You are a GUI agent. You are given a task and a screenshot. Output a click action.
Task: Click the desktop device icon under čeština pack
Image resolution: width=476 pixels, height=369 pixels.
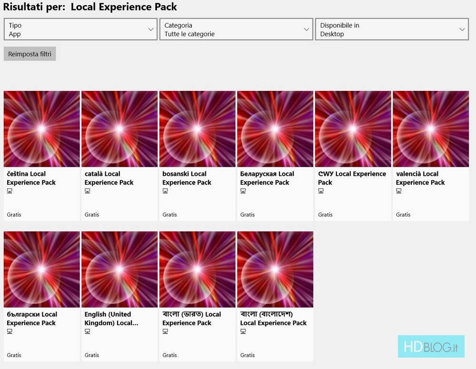click(10, 191)
